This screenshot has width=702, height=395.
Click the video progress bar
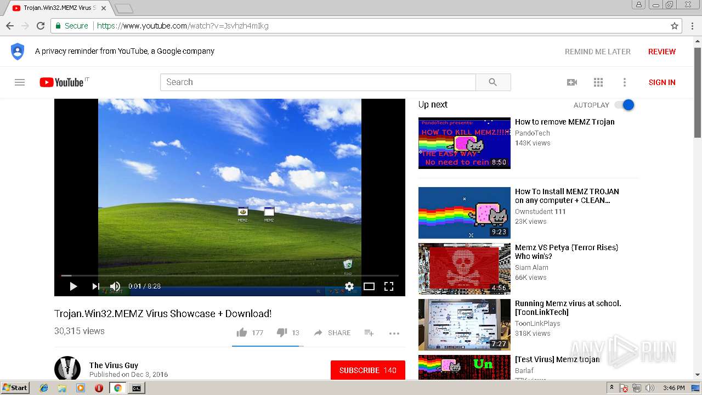point(230,275)
